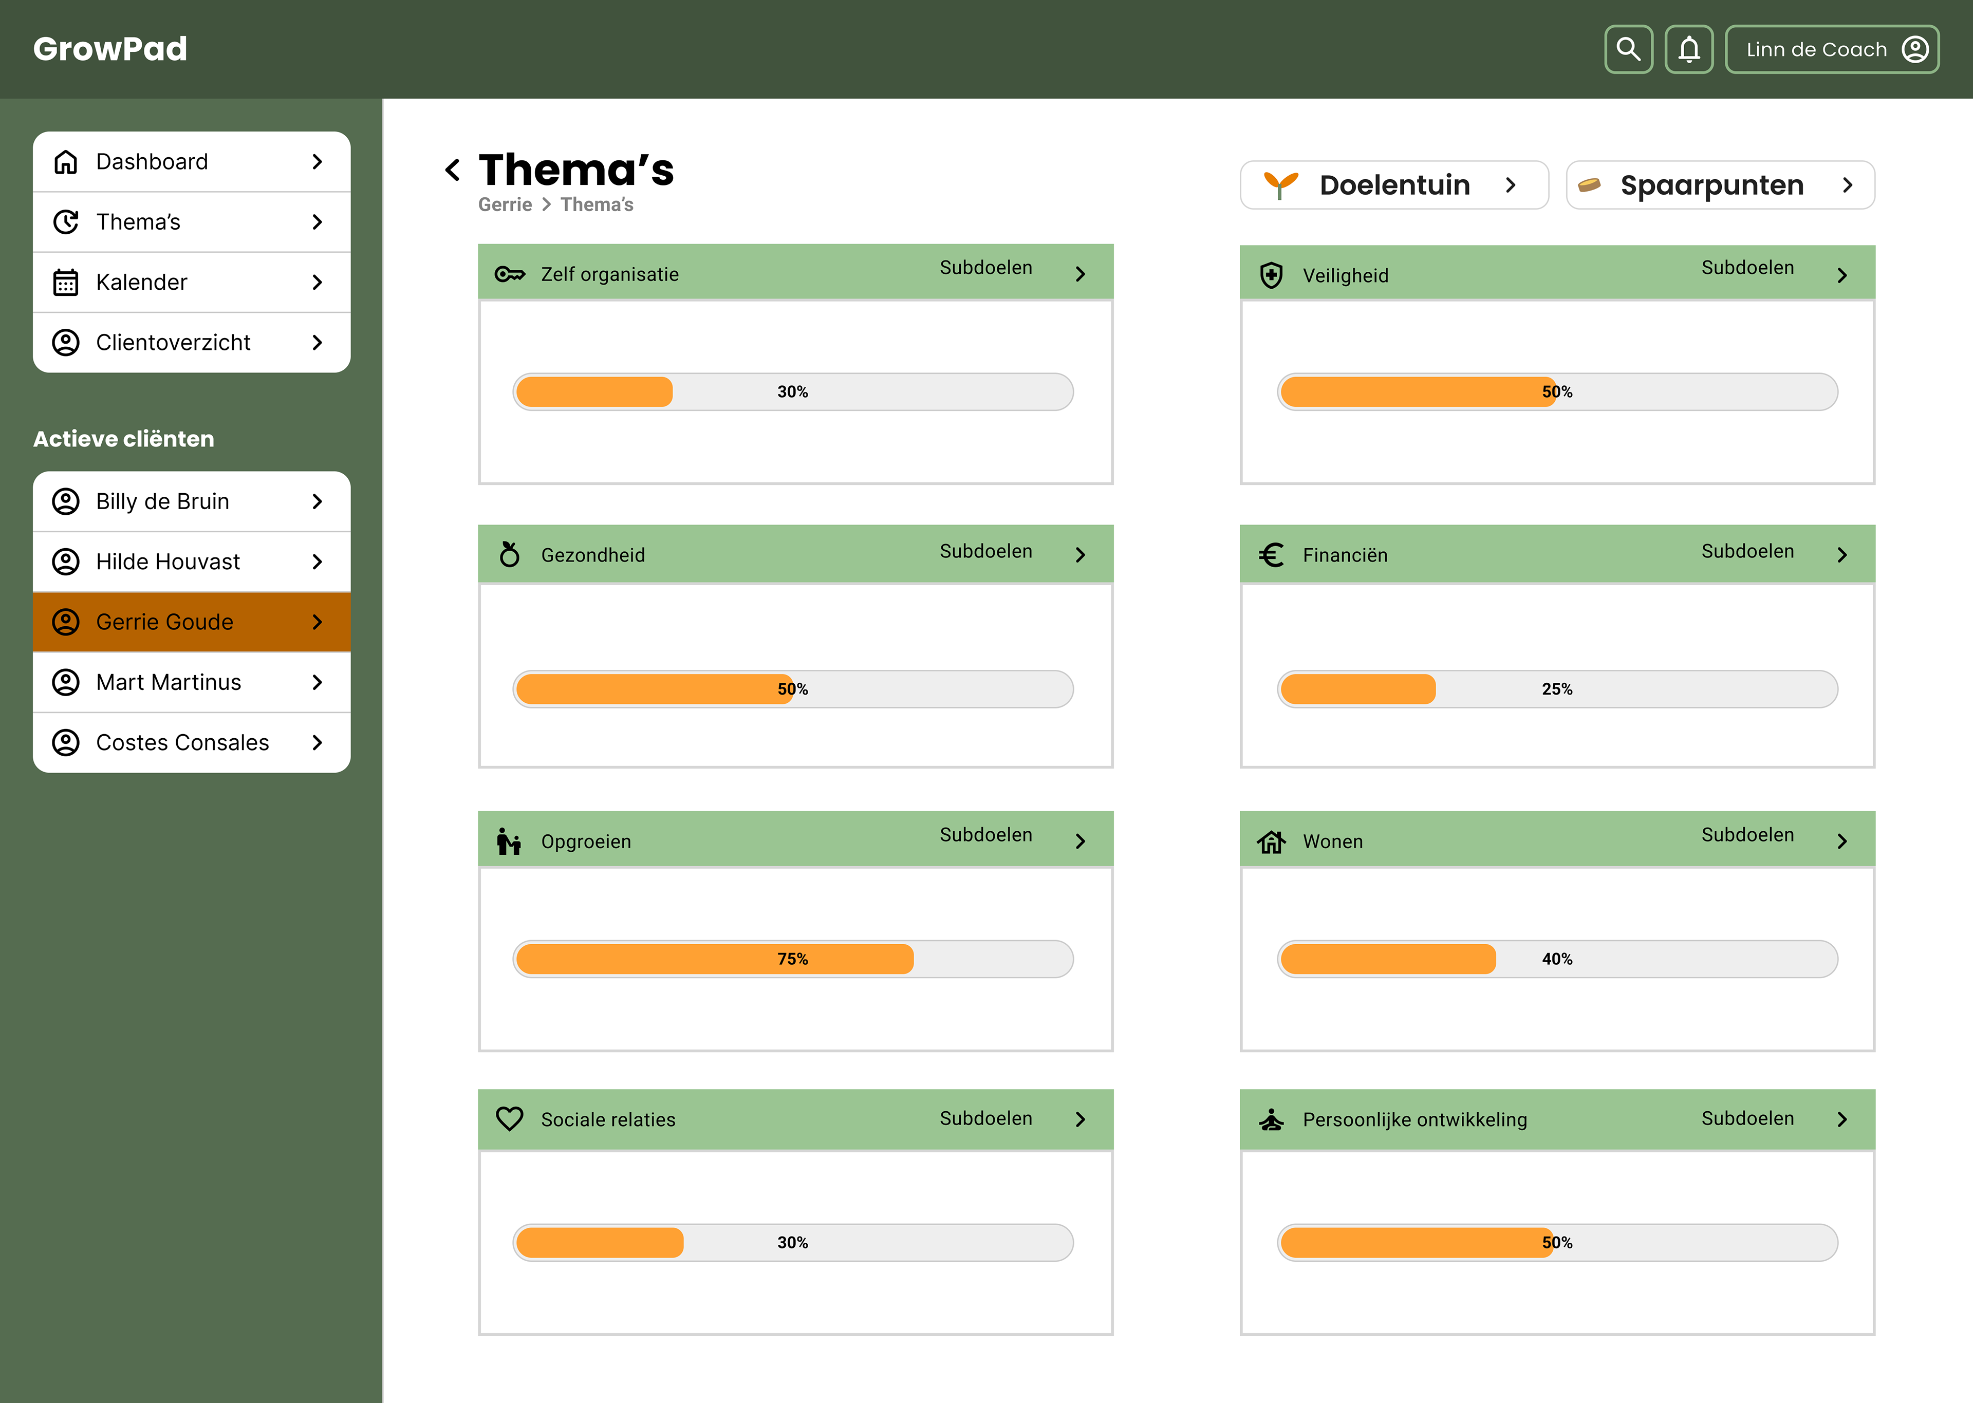Open Kalender in the sidebar menu
Viewport: 1973px width, 1403px height.
(192, 283)
